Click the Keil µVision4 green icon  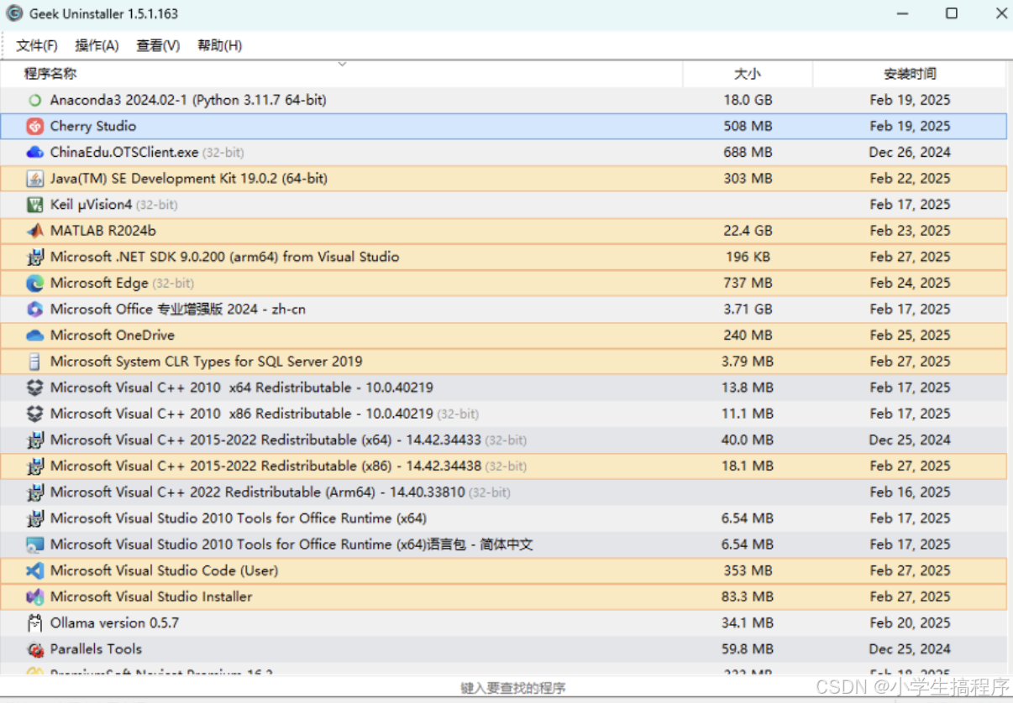click(34, 205)
